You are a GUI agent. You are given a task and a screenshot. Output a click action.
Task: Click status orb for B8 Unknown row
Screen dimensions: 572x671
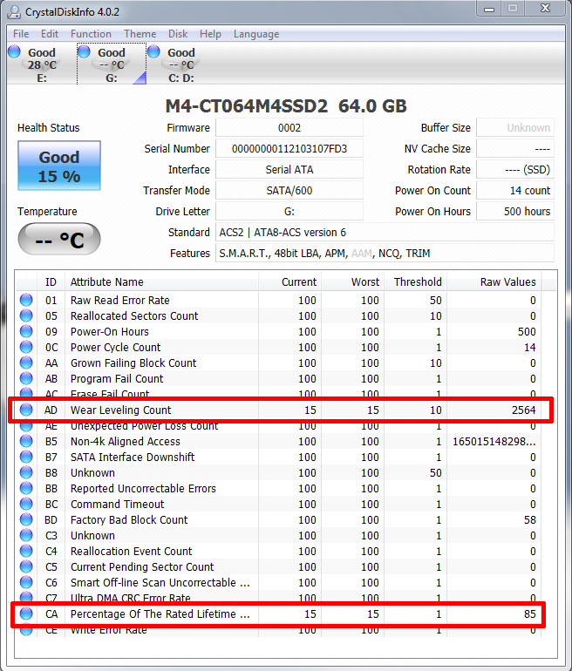(x=26, y=473)
